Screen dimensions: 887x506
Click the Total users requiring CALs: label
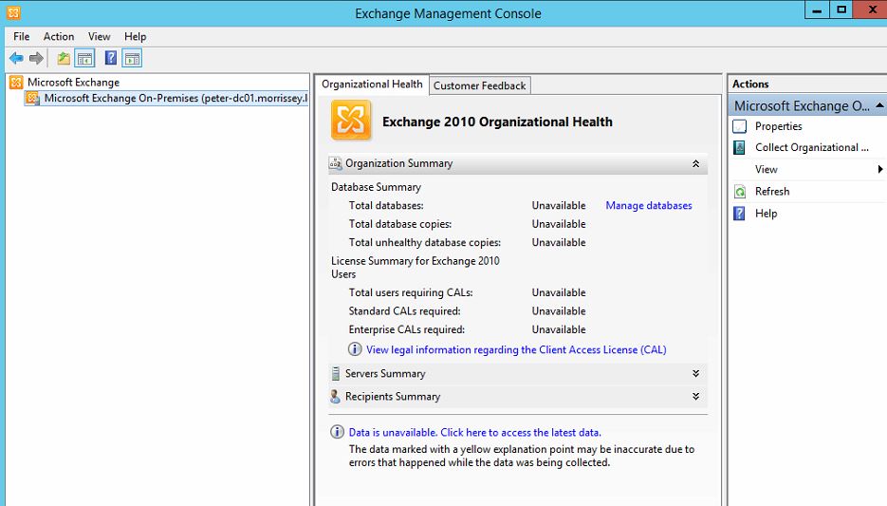pos(411,292)
